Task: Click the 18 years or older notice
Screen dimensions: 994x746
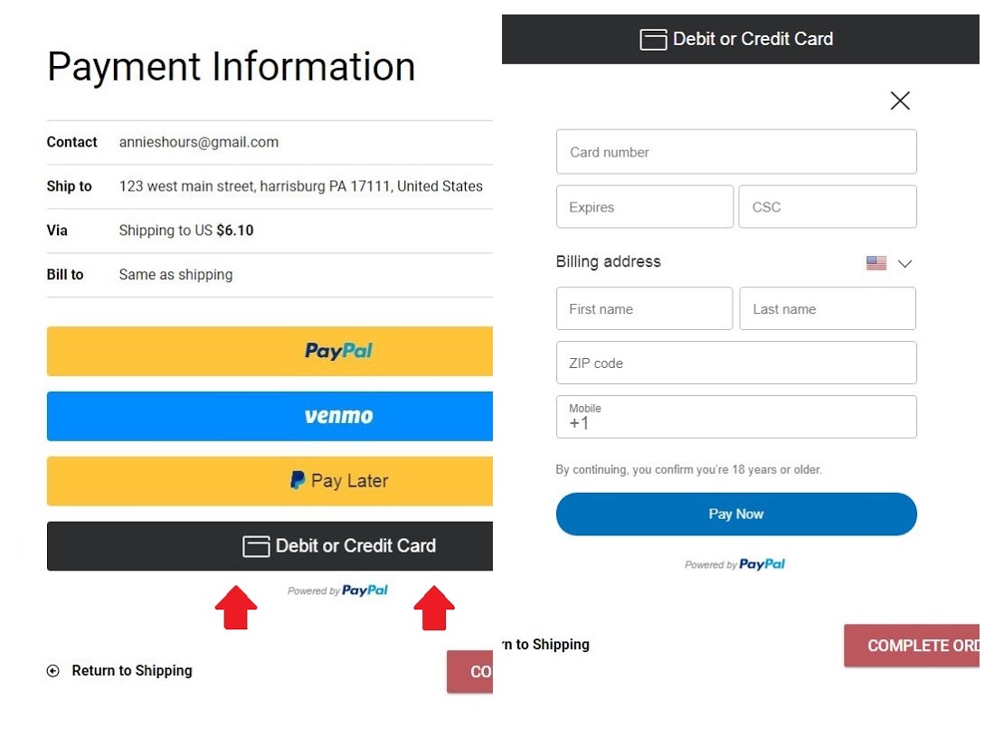Action: [x=688, y=469]
